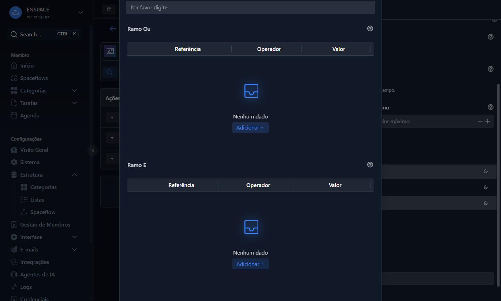Screen dimensions: 501x301
Task: Go to Início in the sidebar
Action: tap(27, 65)
